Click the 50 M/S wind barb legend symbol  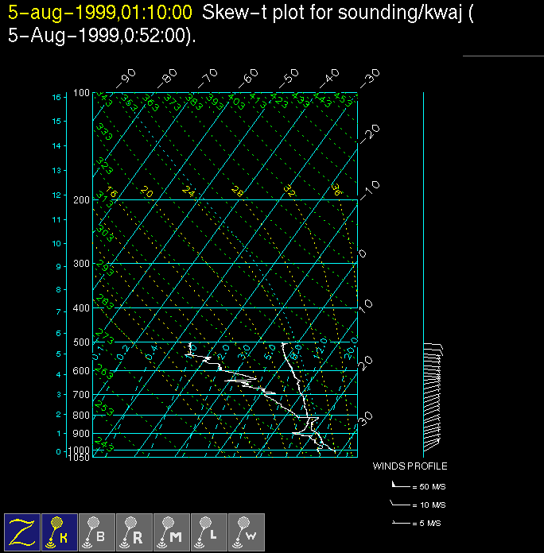tap(399, 484)
